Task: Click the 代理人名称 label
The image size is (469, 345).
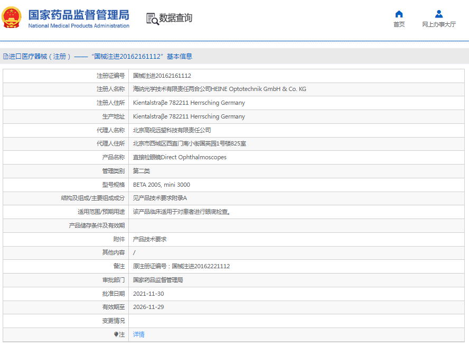Action: click(111, 130)
